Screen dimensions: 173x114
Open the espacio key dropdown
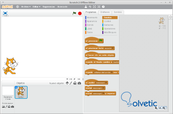tap(109, 48)
